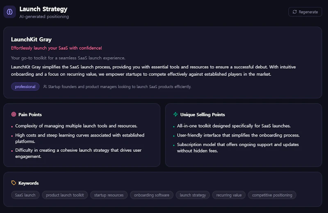This screenshot has width=328, height=213.
Task: Click the 'Unique Selling Points' heading
Action: (x=203, y=115)
